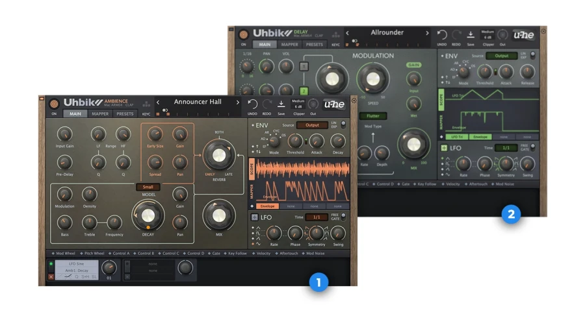Select sine LFO waveform icon in Ambience
Screen dimensions: 585x323
[258, 244]
